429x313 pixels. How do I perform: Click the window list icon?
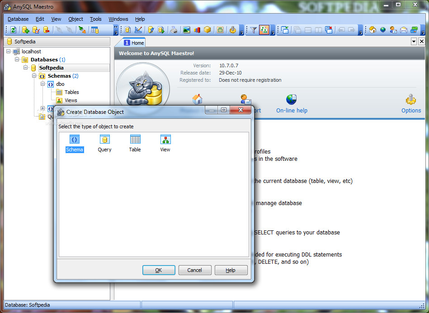[x=285, y=30]
